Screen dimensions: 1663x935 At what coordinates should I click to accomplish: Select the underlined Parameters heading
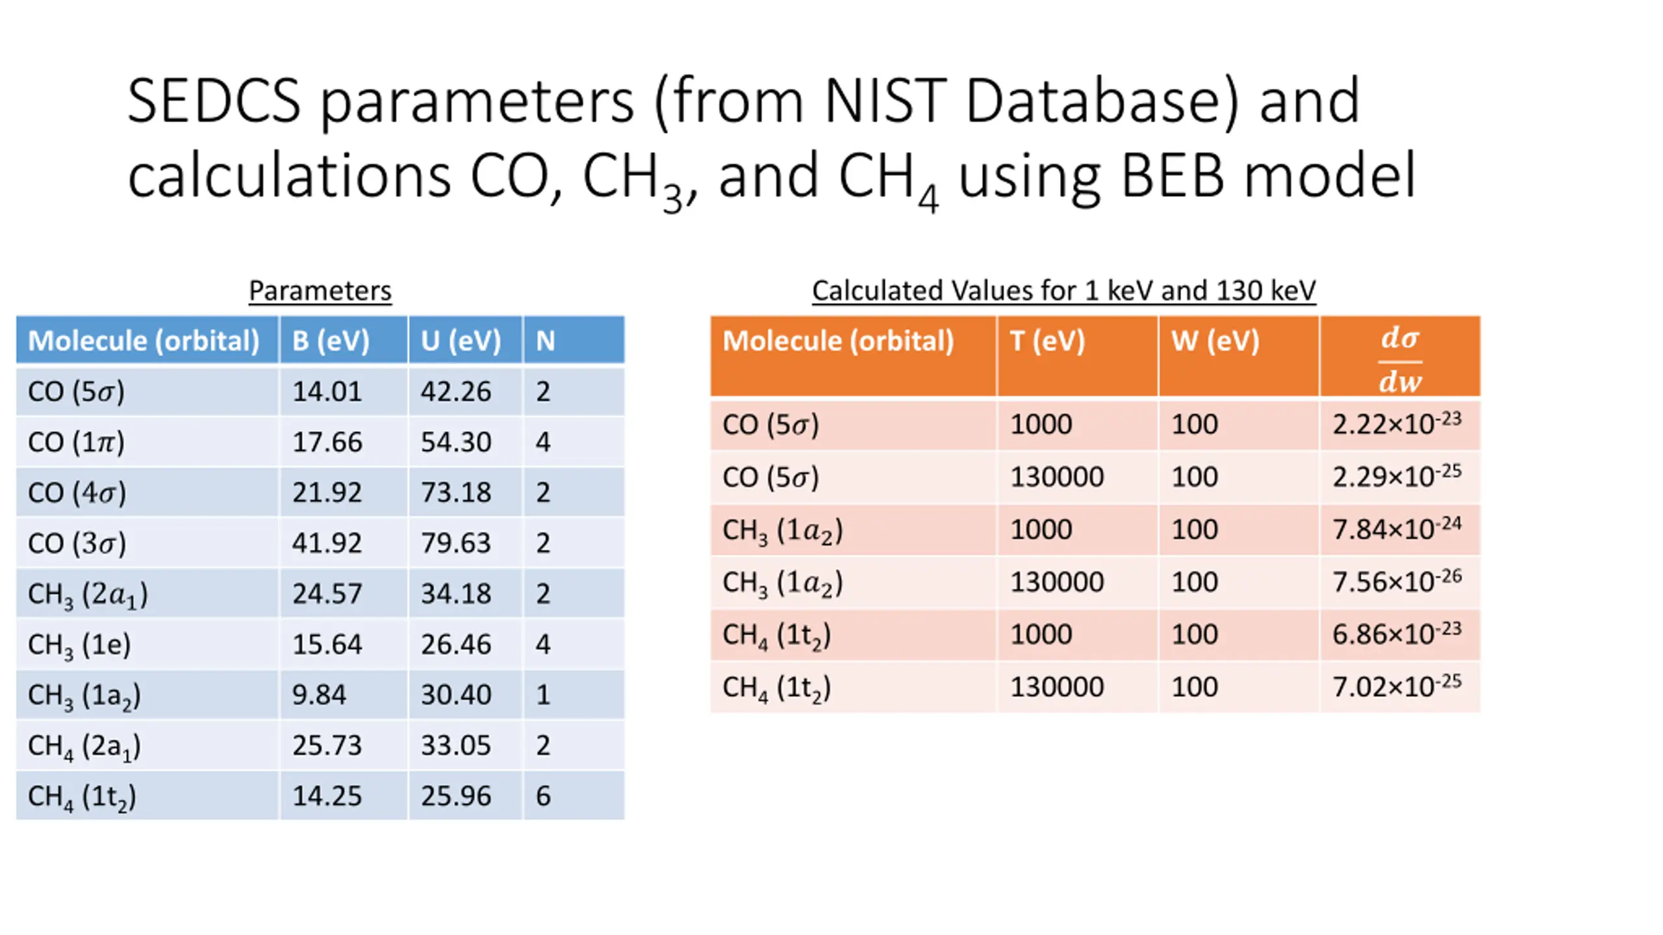click(x=320, y=290)
